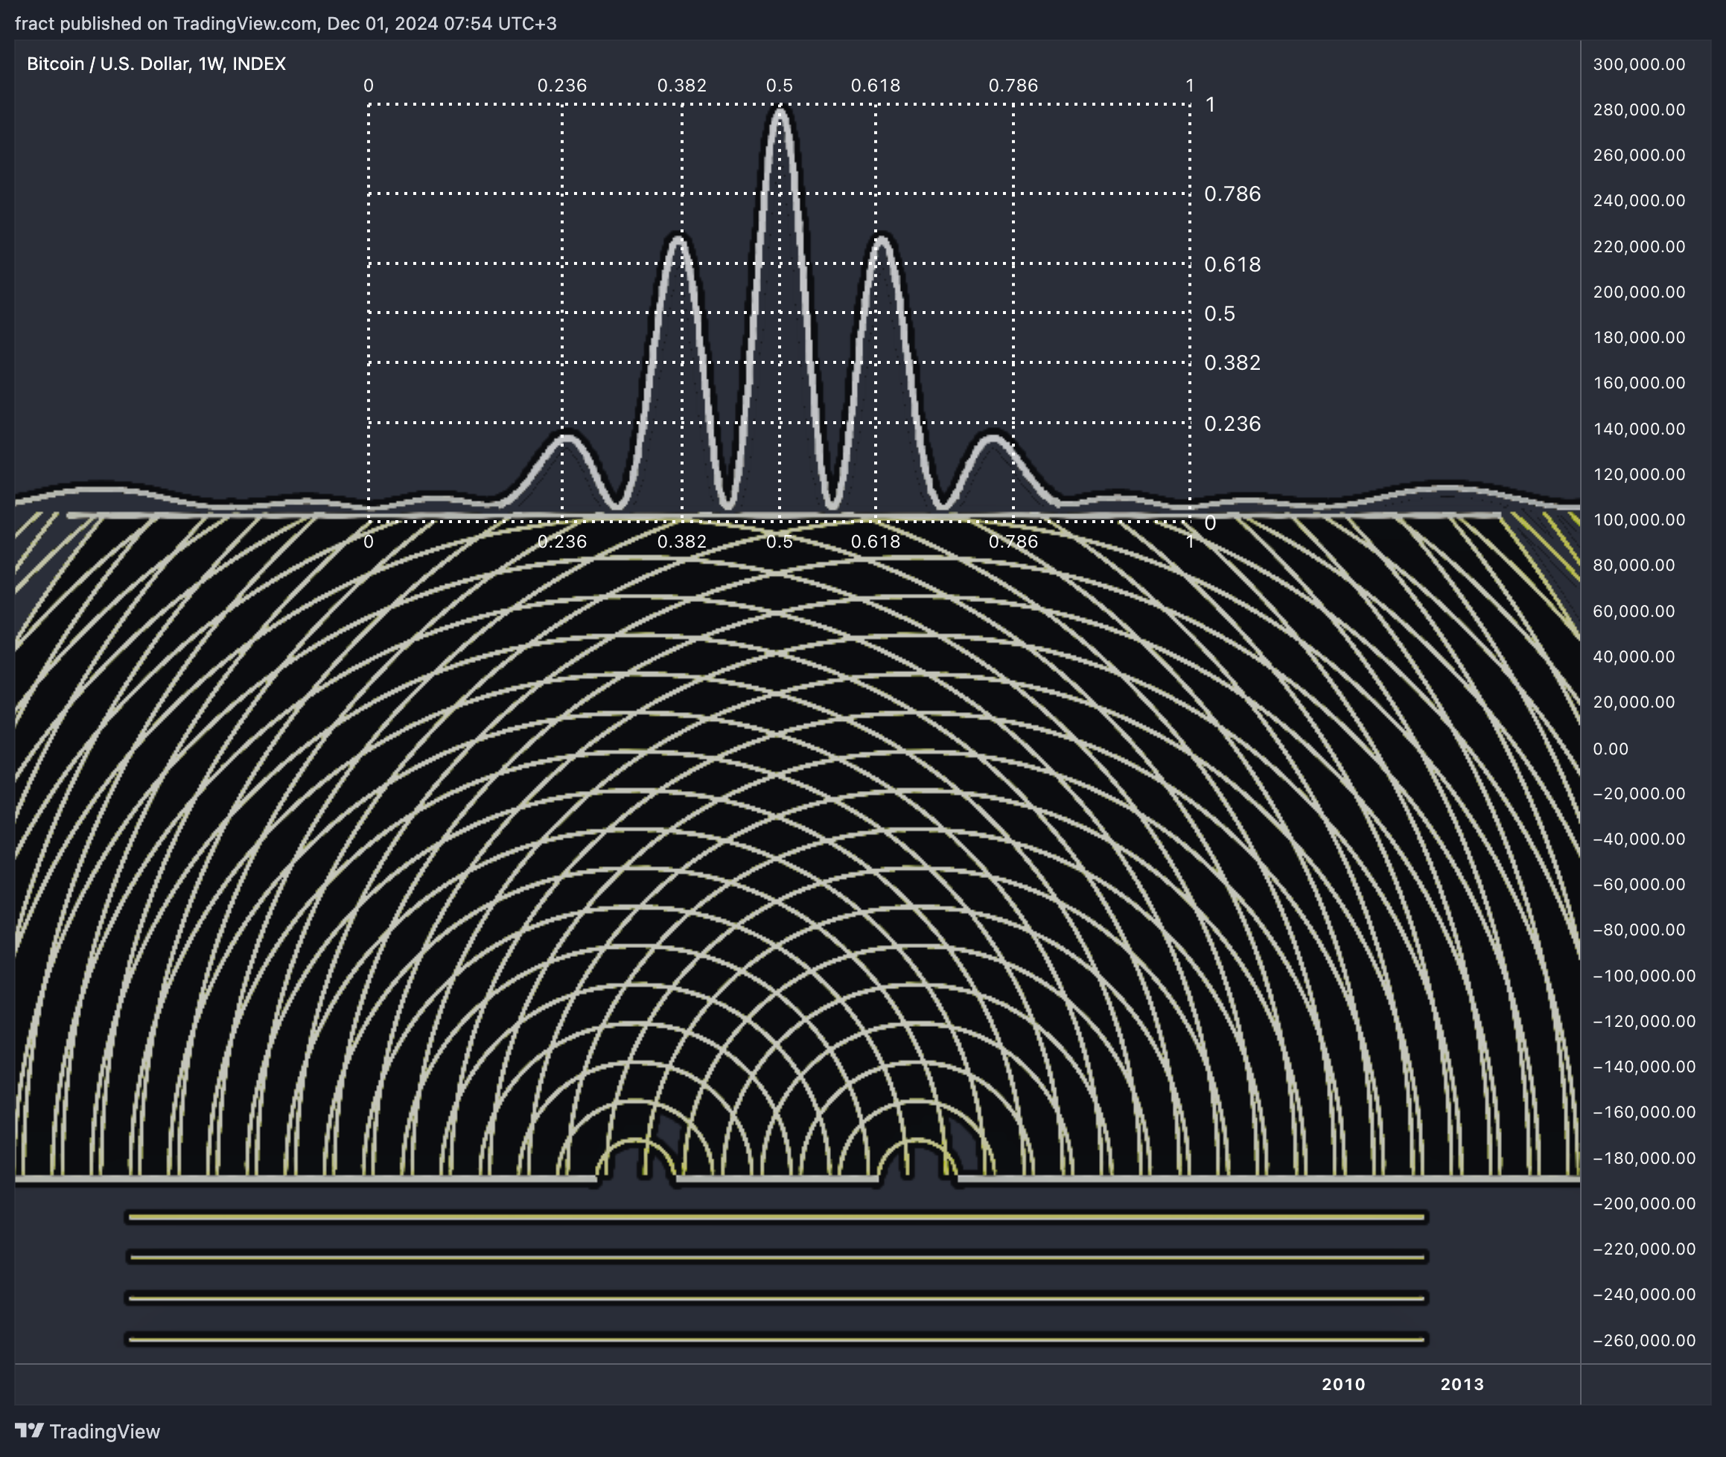The image size is (1726, 1457).
Task: Click the 0.618 label below the Fibonacci grid
Action: pyautogui.click(x=876, y=542)
